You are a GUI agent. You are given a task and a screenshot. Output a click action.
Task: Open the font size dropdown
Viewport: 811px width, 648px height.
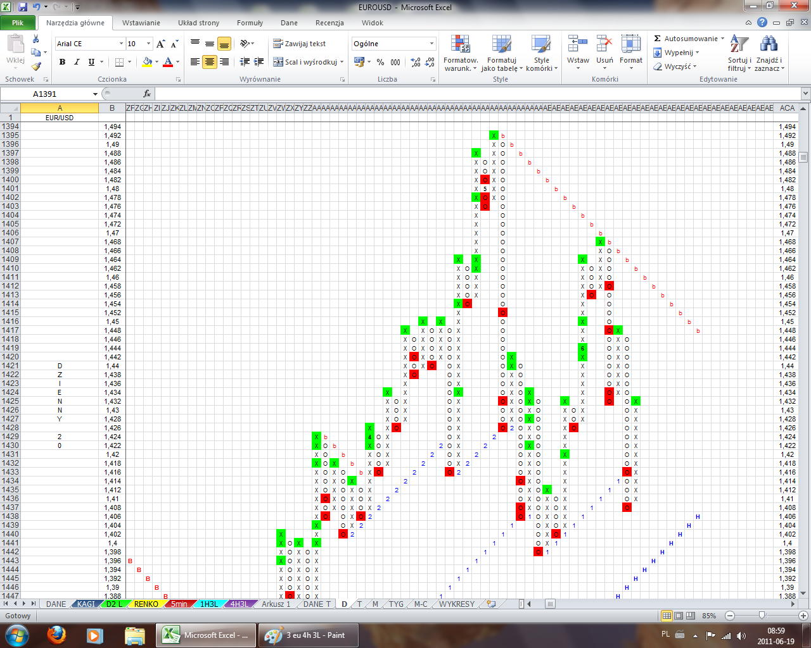(x=149, y=44)
